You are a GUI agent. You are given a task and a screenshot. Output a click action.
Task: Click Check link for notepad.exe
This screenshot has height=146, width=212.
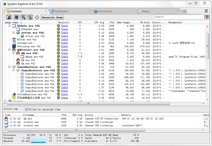64,43
